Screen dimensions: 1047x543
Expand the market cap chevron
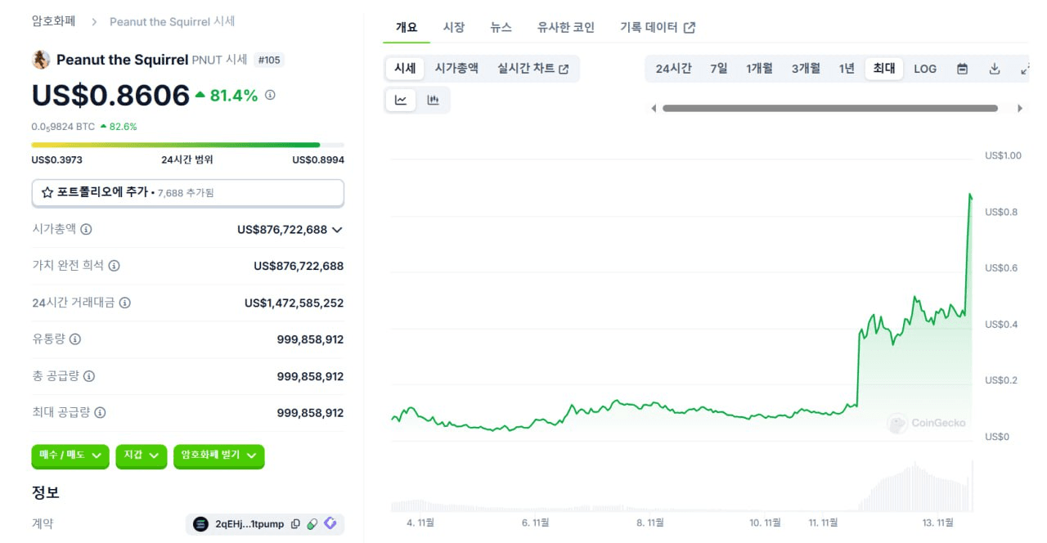click(x=336, y=230)
